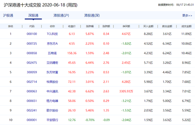Open stock code 300059 link
This screenshot has height=130, width=195.
point(32,72)
